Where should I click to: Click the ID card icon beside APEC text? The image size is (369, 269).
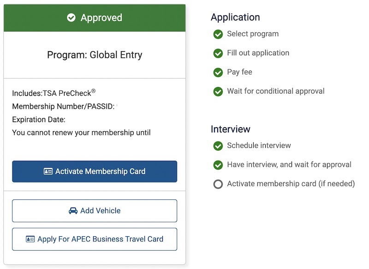(30, 239)
